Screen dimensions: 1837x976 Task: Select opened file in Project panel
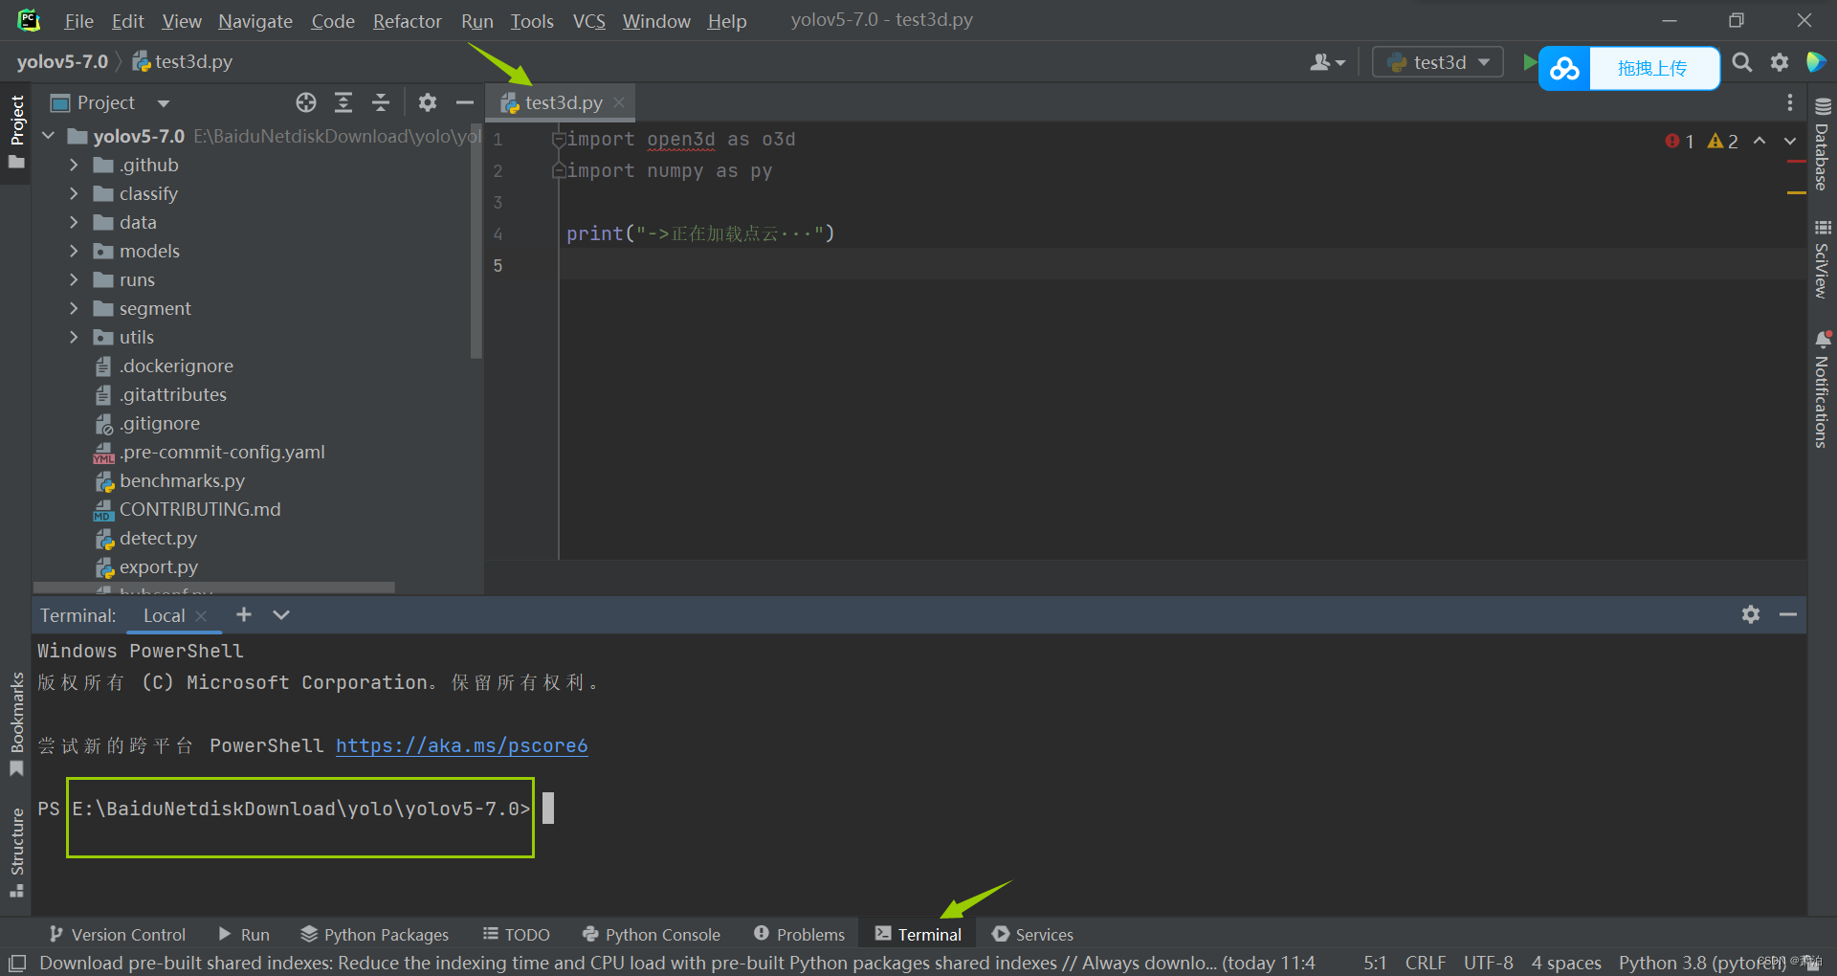pos(306,102)
